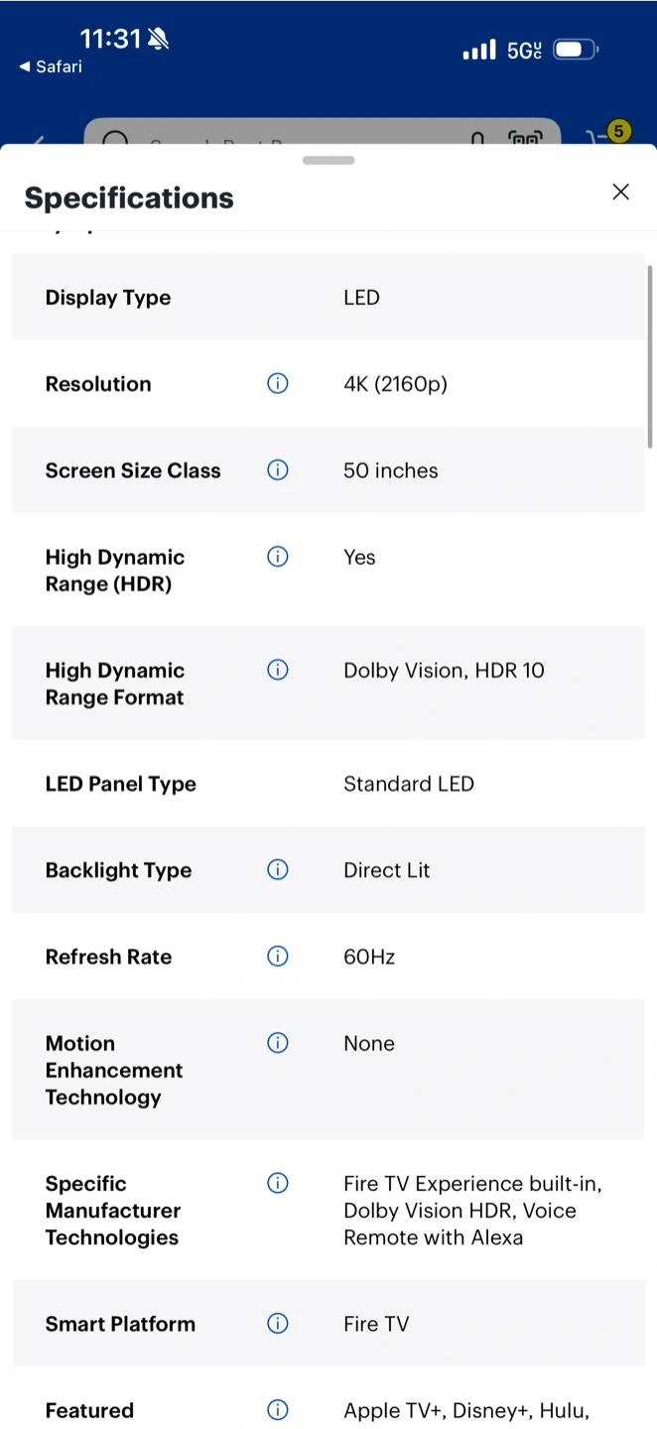Tap Motion Enhancement Technology info icon
Screen dimensions: 657x1429
point(278,1043)
